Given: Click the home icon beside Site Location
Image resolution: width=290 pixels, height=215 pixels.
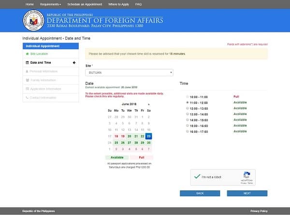Looking at the screenshot, I should click(x=28, y=54).
